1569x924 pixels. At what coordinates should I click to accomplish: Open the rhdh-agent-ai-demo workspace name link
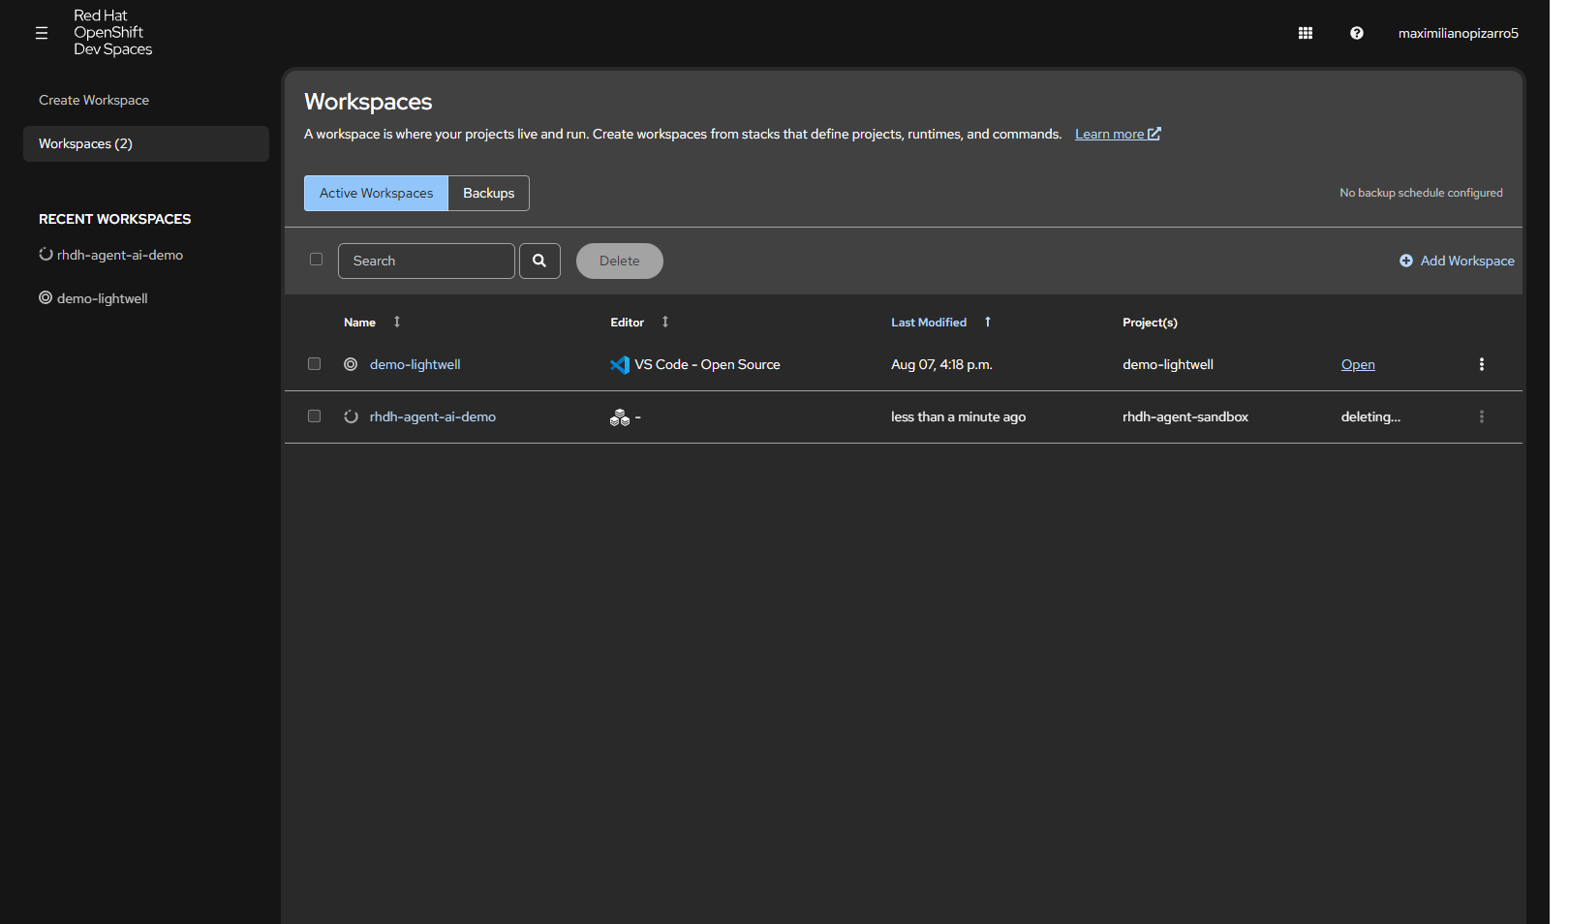433,416
